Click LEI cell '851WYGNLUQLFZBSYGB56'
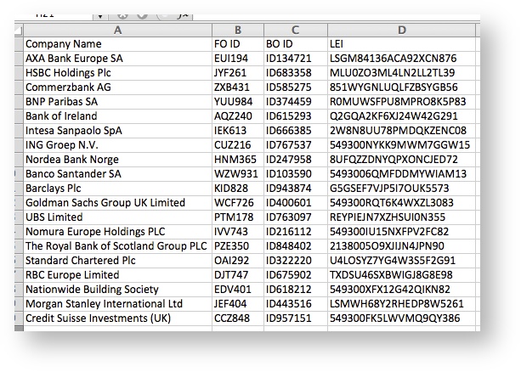 coord(402,87)
